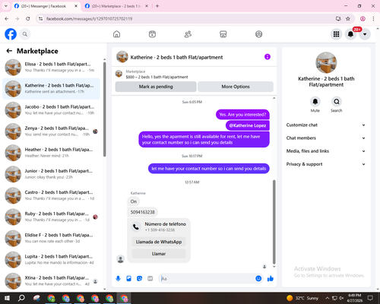Bookmark this page with star icon

click(348, 19)
